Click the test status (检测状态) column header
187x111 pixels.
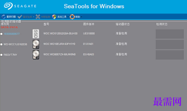[x=162, y=24]
